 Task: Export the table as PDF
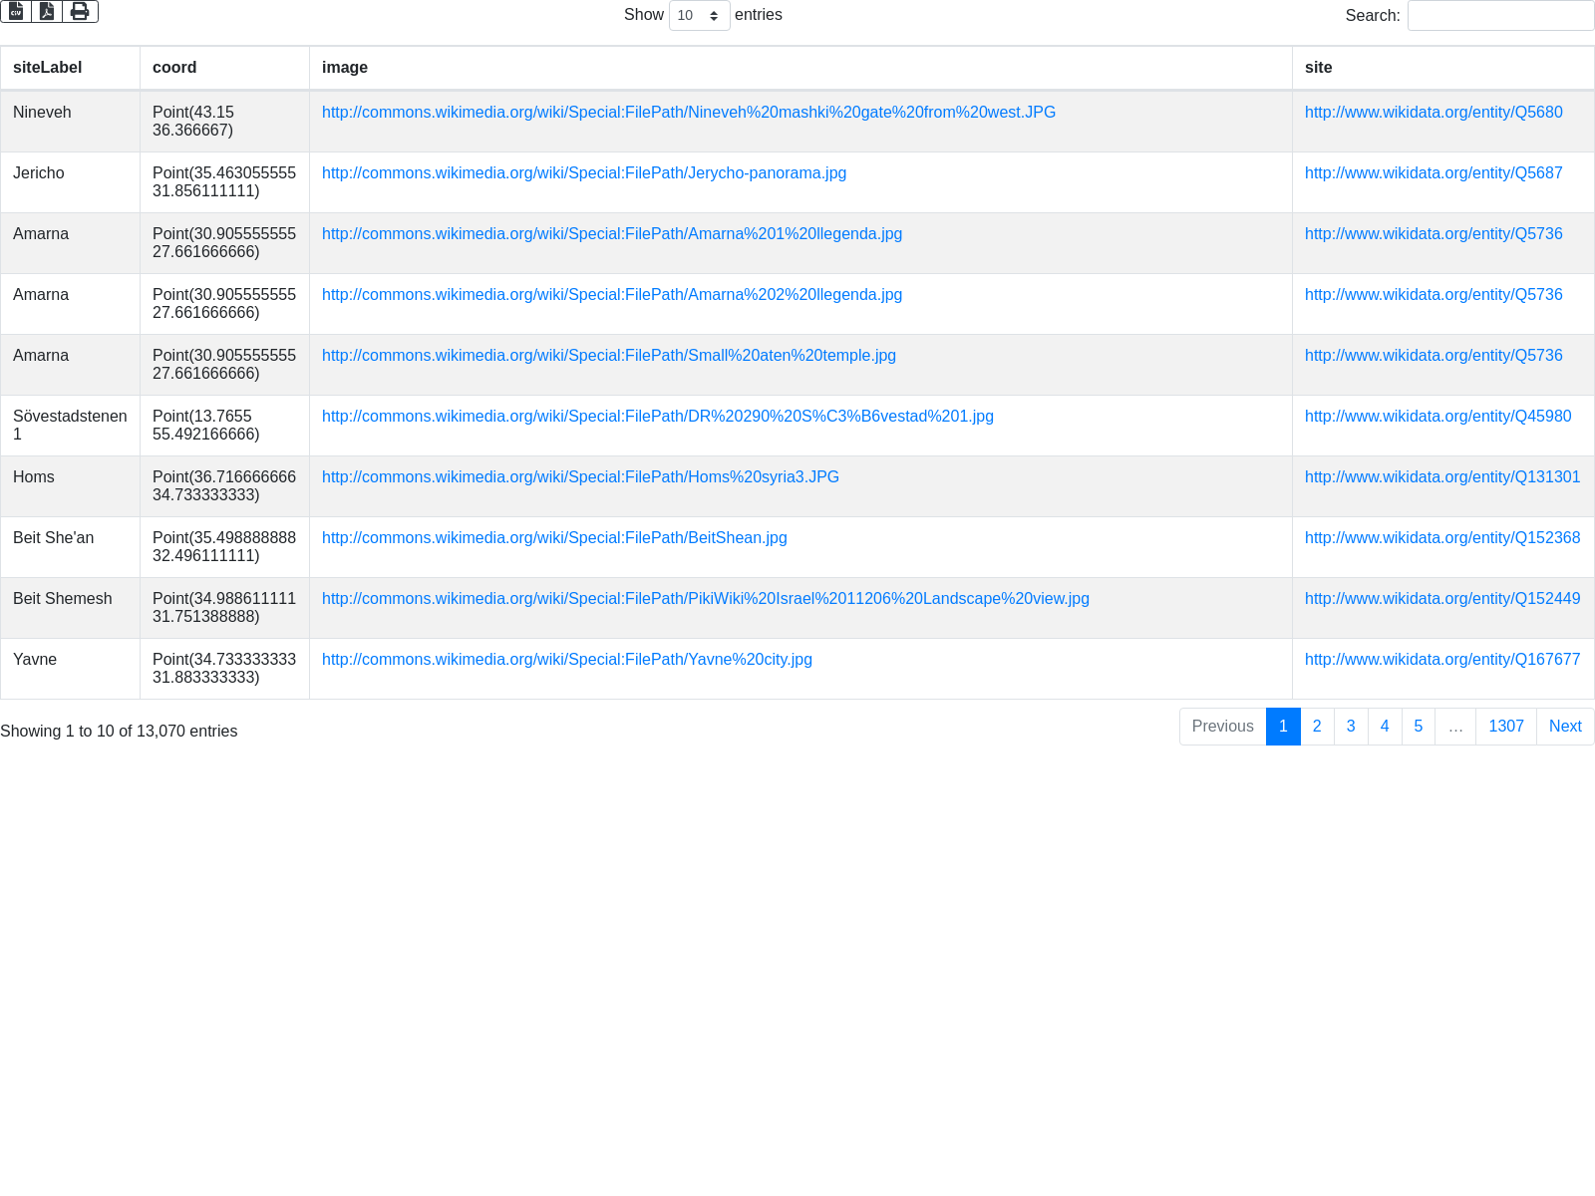click(47, 11)
